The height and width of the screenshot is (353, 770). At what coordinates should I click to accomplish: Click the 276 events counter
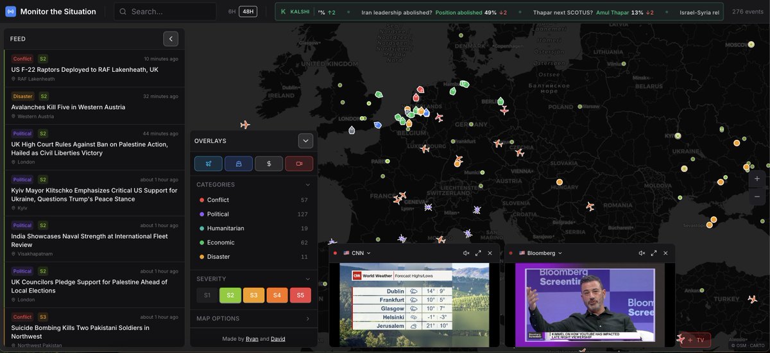click(748, 12)
